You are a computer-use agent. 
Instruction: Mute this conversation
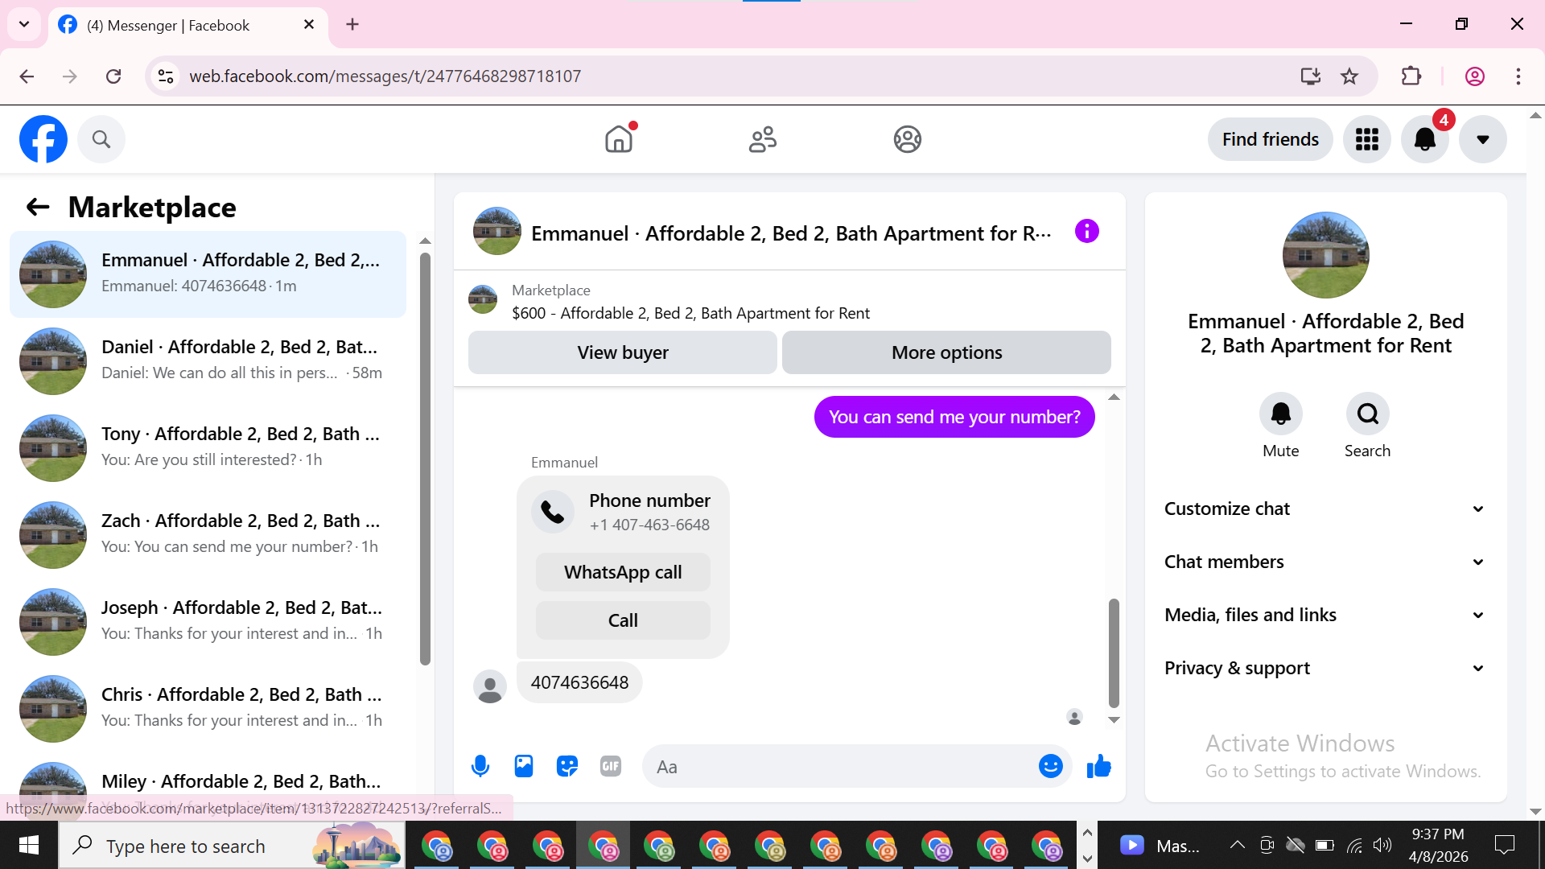click(1280, 414)
